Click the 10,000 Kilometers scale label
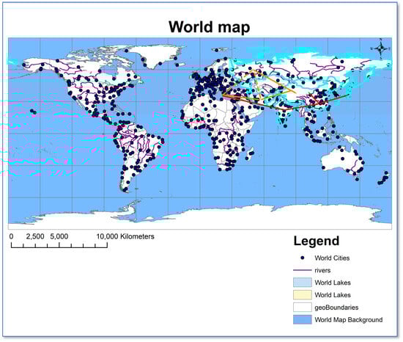 click(x=125, y=236)
